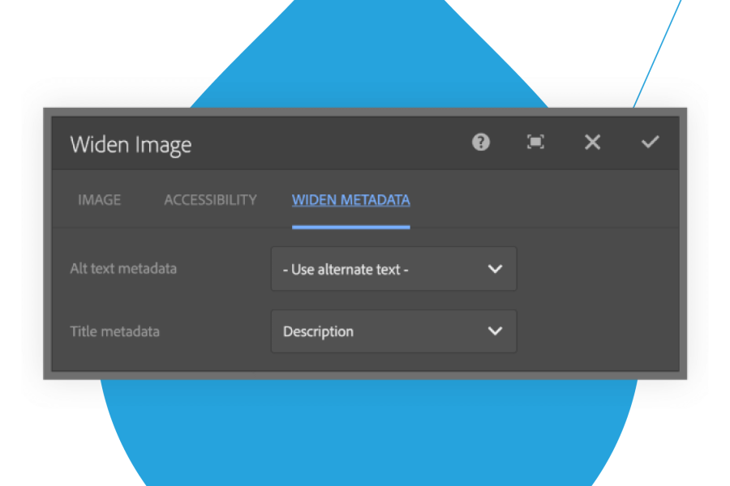Open the Title metadata dropdown
The width and height of the screenshot is (730, 486).
(x=393, y=331)
